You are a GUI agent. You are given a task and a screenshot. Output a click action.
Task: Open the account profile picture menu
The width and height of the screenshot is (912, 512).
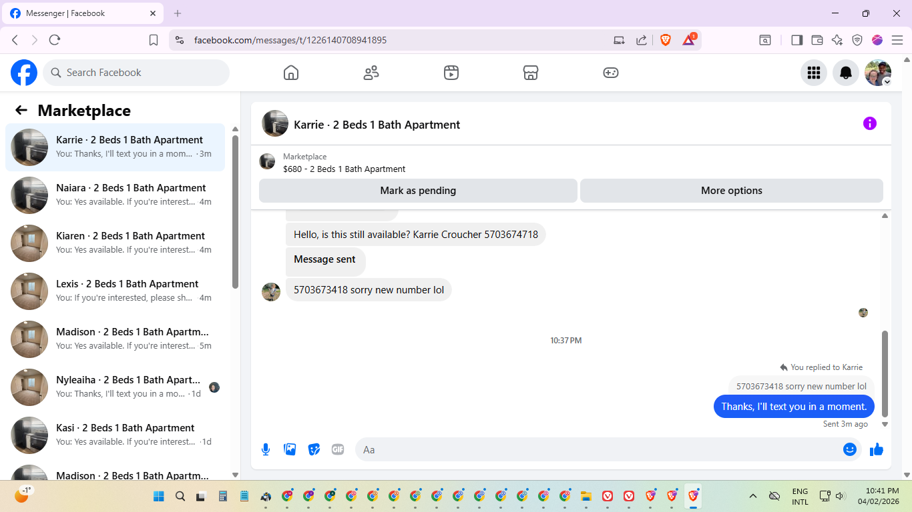(x=878, y=73)
